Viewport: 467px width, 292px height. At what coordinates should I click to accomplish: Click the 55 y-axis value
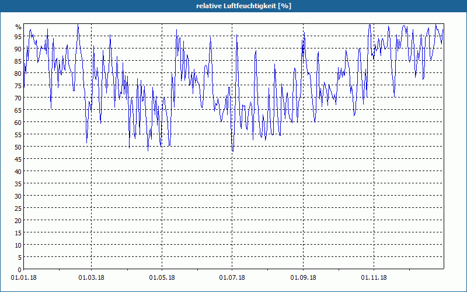pos(18,135)
